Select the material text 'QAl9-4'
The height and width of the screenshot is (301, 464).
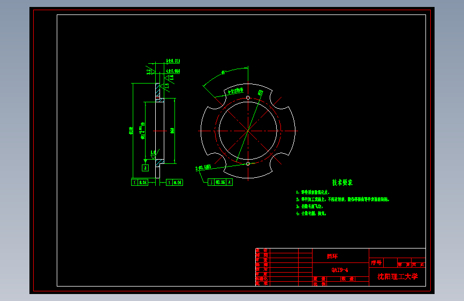coord(340,270)
